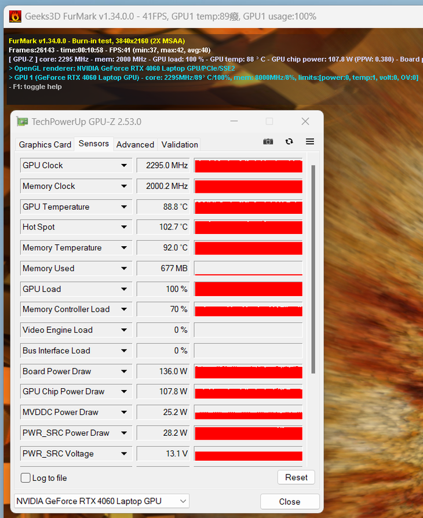This screenshot has width=423, height=518.
Task: Click the Hot Spot history graph
Action: pyautogui.click(x=248, y=227)
